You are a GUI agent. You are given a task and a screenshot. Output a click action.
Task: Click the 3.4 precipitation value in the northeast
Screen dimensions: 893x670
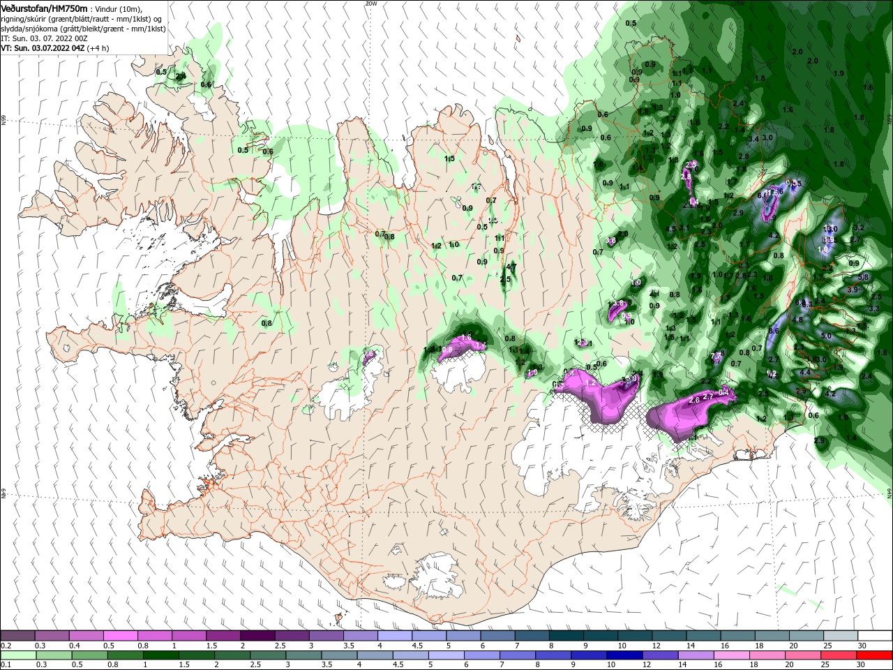tap(753, 139)
